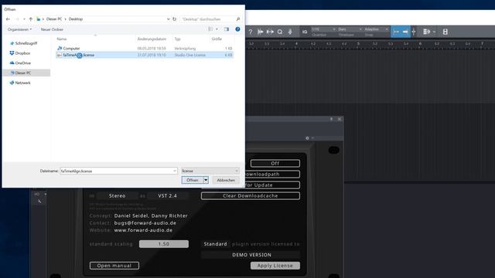
Task: Adjust standard scaling 1.50 slider
Action: 164,244
